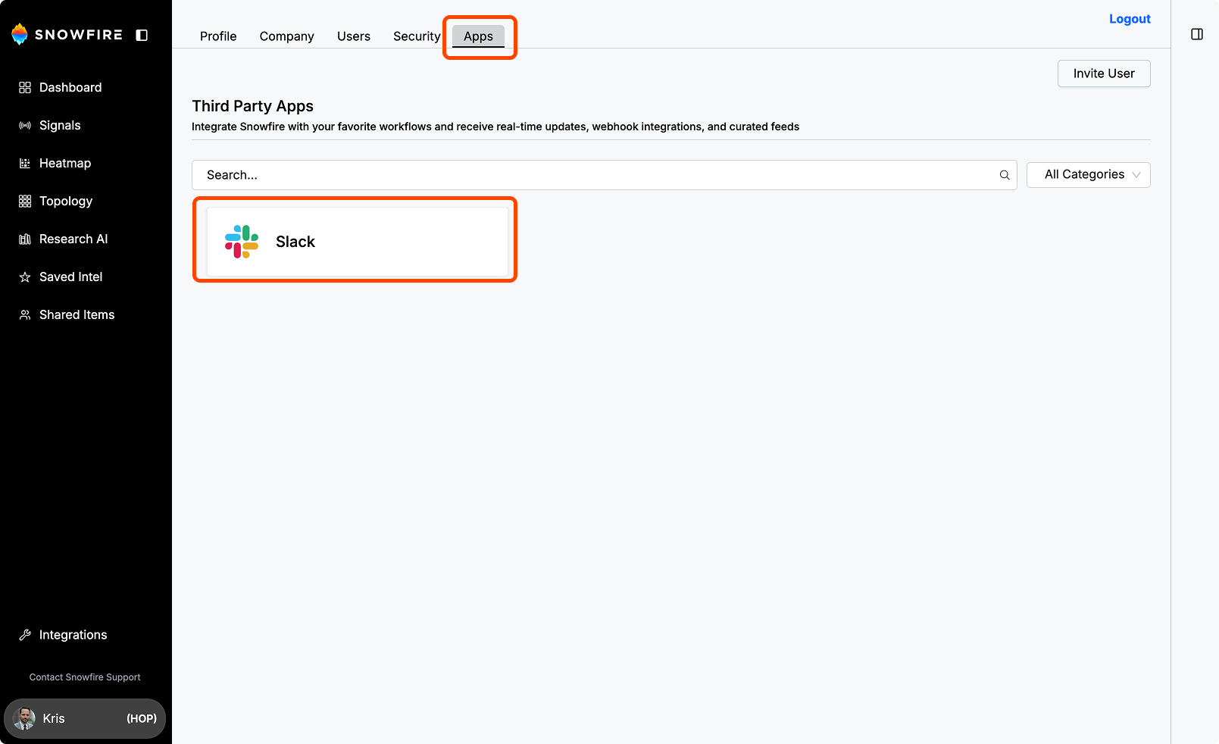Select the Apps tab
The width and height of the screenshot is (1219, 744).
tap(478, 36)
